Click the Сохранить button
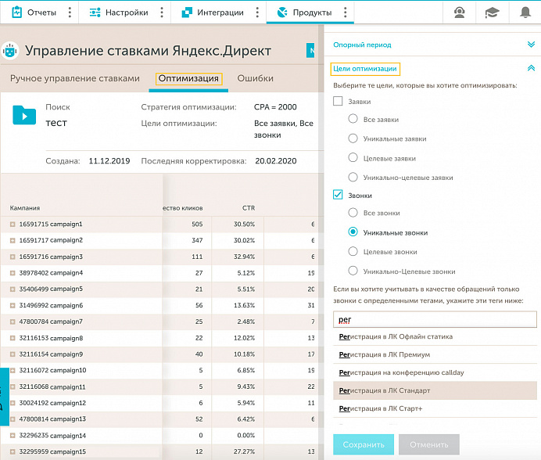Viewport: 541px width, 460px height. (x=364, y=444)
